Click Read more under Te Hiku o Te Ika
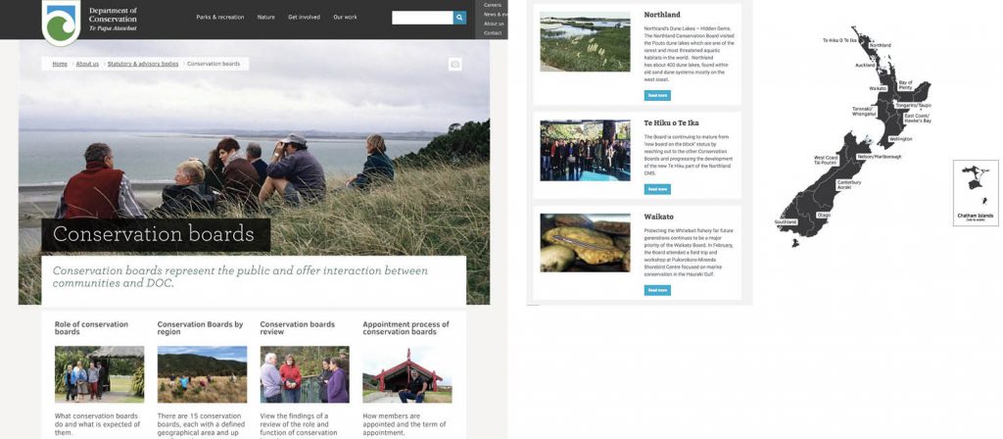The height and width of the screenshot is (439, 1003). (657, 189)
